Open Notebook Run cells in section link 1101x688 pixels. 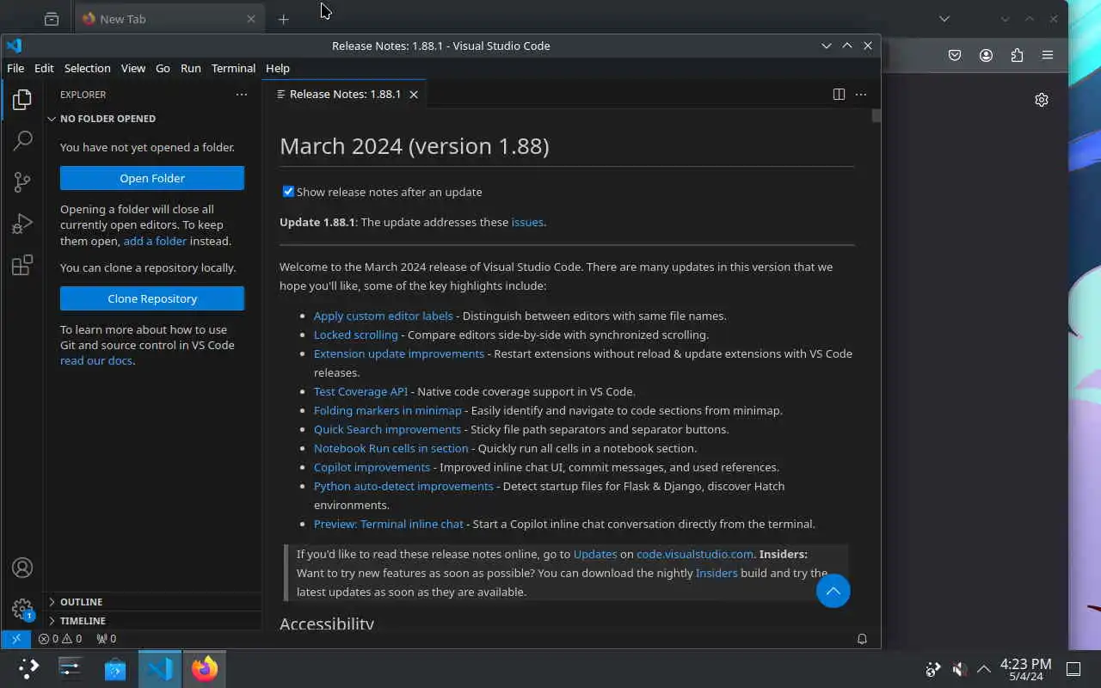point(391,448)
